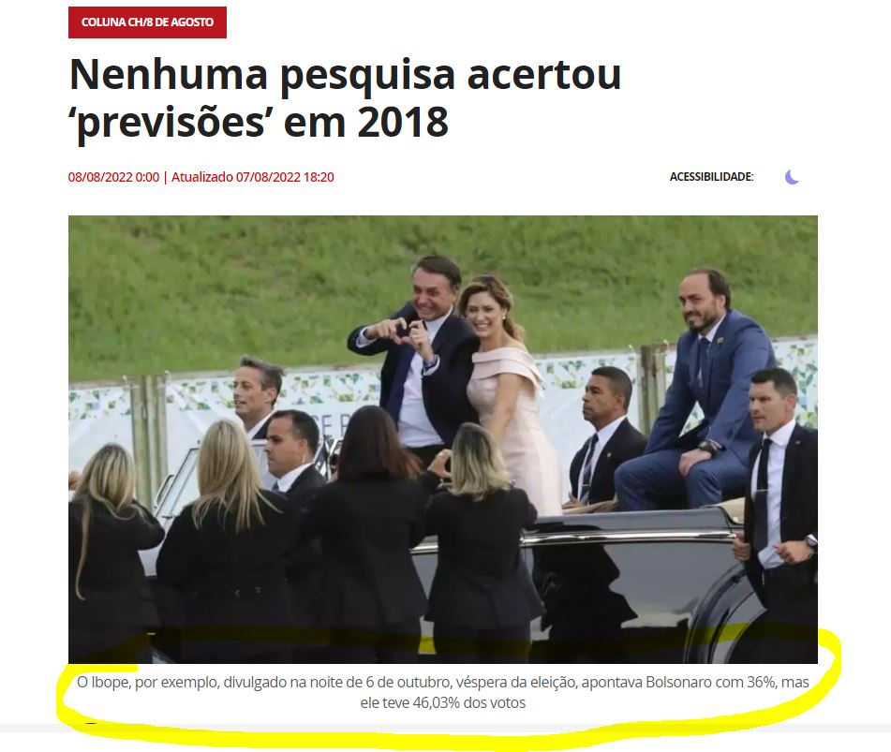The width and height of the screenshot is (891, 752).
Task: Click the caption line starting 'O Ibope, por exemplo'
Action: tap(442, 682)
